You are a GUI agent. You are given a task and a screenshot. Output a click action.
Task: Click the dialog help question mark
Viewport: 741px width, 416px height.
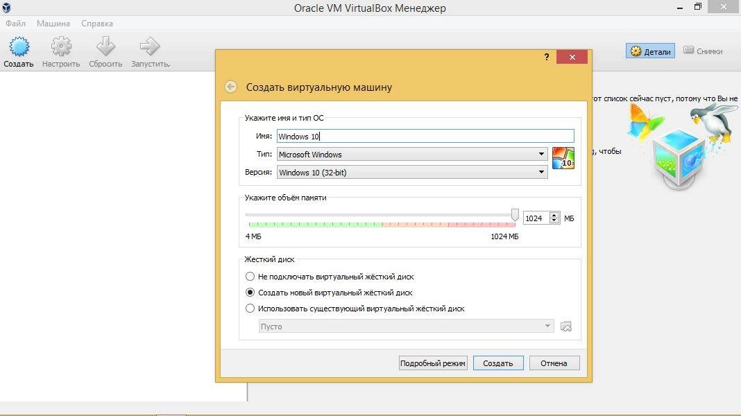click(x=547, y=57)
